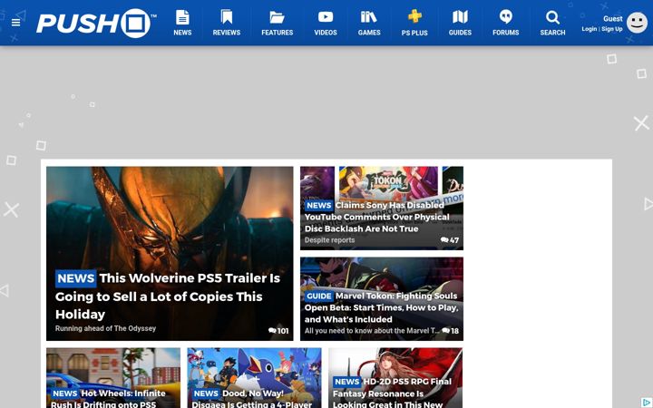Open the News page icon
This screenshot has height=408, width=653.
[x=182, y=17]
